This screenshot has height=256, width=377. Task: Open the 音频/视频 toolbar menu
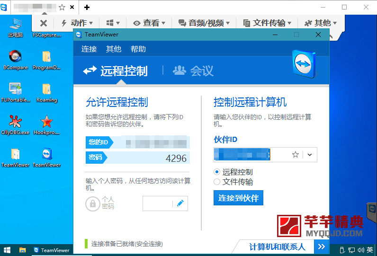204,23
